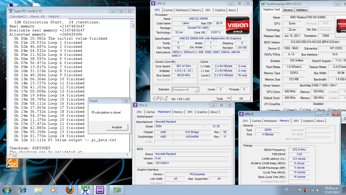Open the volume speaker tray icon
Screen dimensions: 346x195
point(318,190)
